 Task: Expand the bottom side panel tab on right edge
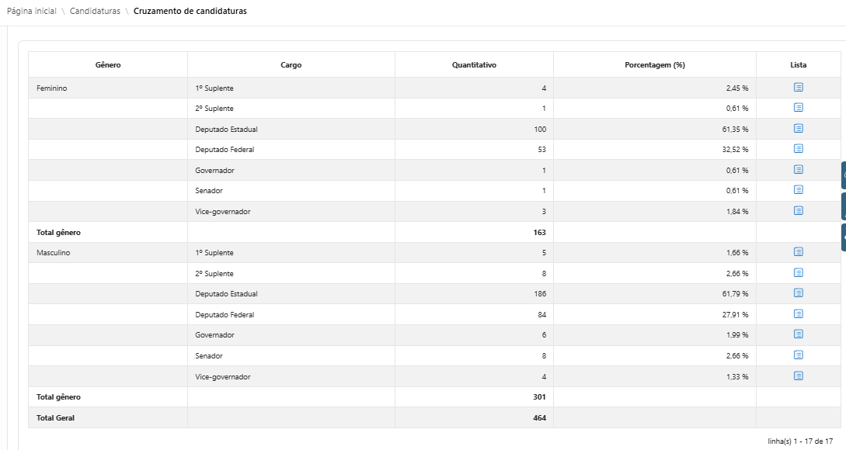click(844, 237)
